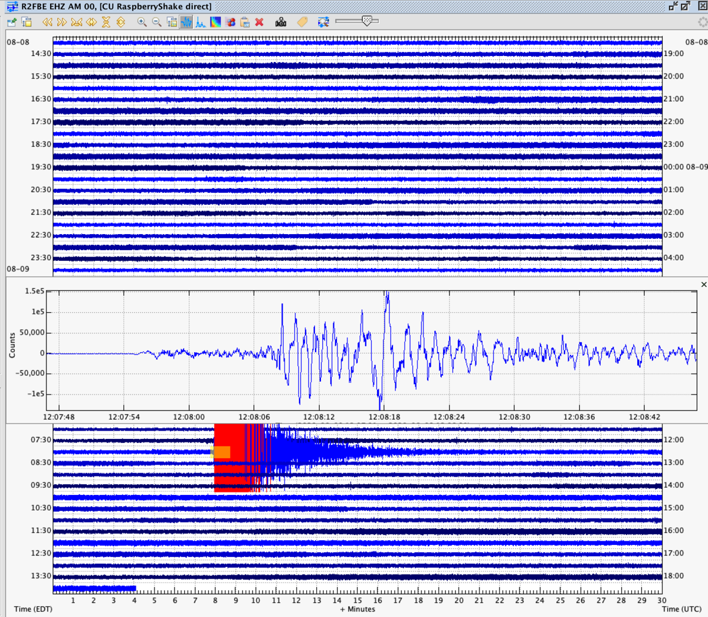The image size is (708, 617).
Task: Click the double left arrows scroll-back icon
Action: click(x=47, y=22)
